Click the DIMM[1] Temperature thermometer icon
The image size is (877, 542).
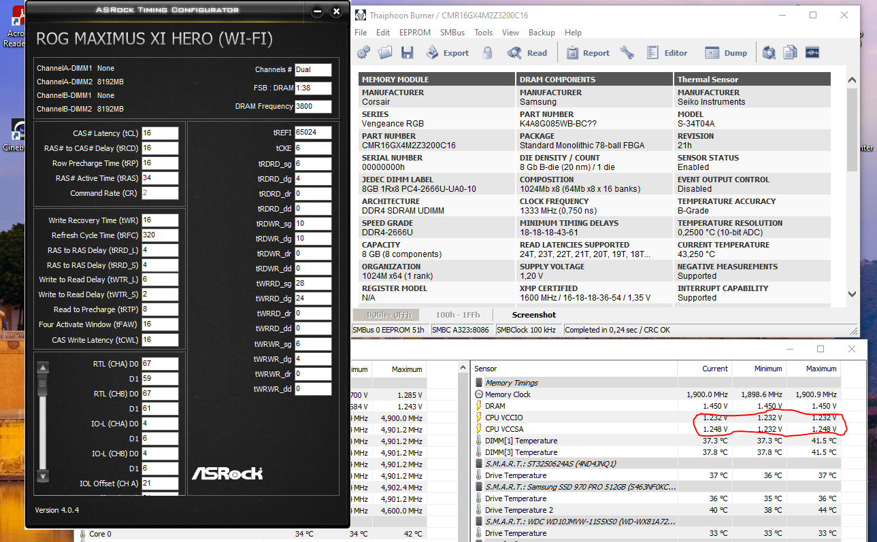tap(478, 441)
